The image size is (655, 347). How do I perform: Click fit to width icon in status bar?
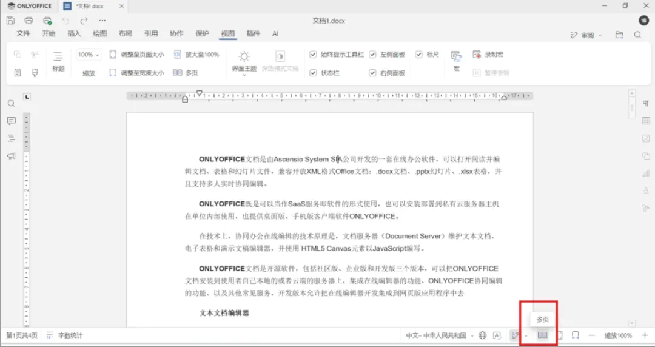click(575, 335)
